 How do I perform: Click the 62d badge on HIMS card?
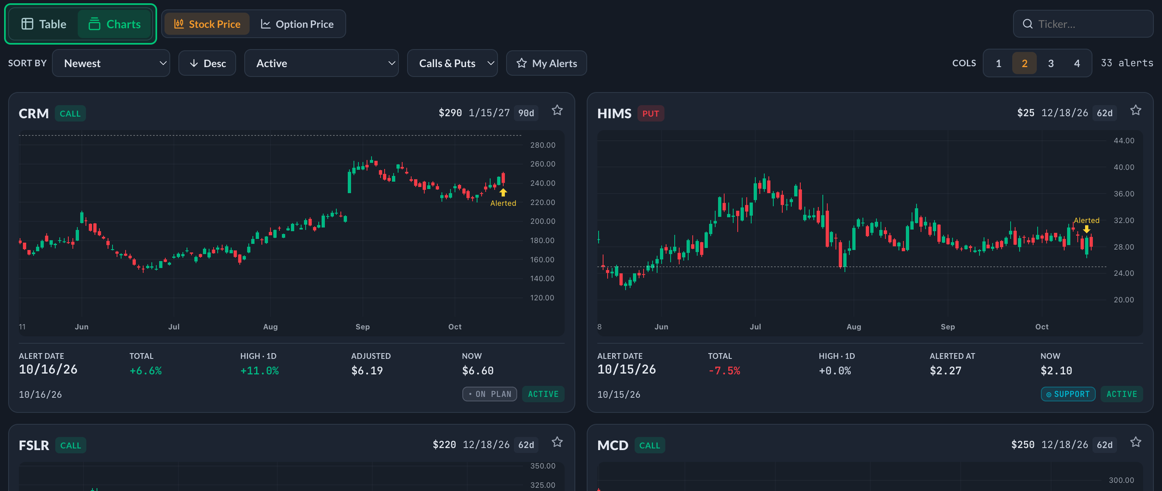point(1105,113)
